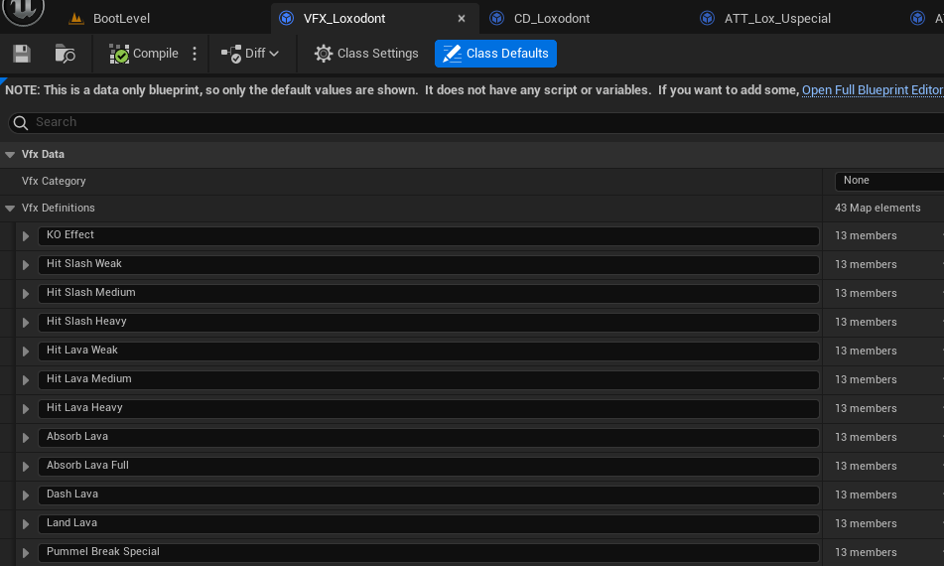The image size is (944, 566).
Task: Click 13 members beside Dash Lava
Action: click(866, 495)
